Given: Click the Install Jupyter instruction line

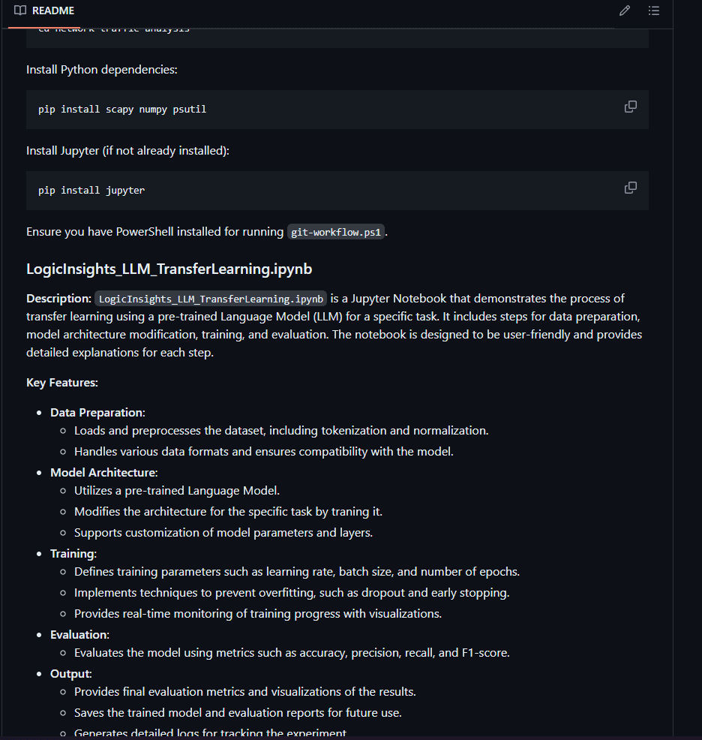Looking at the screenshot, I should 127,151.
